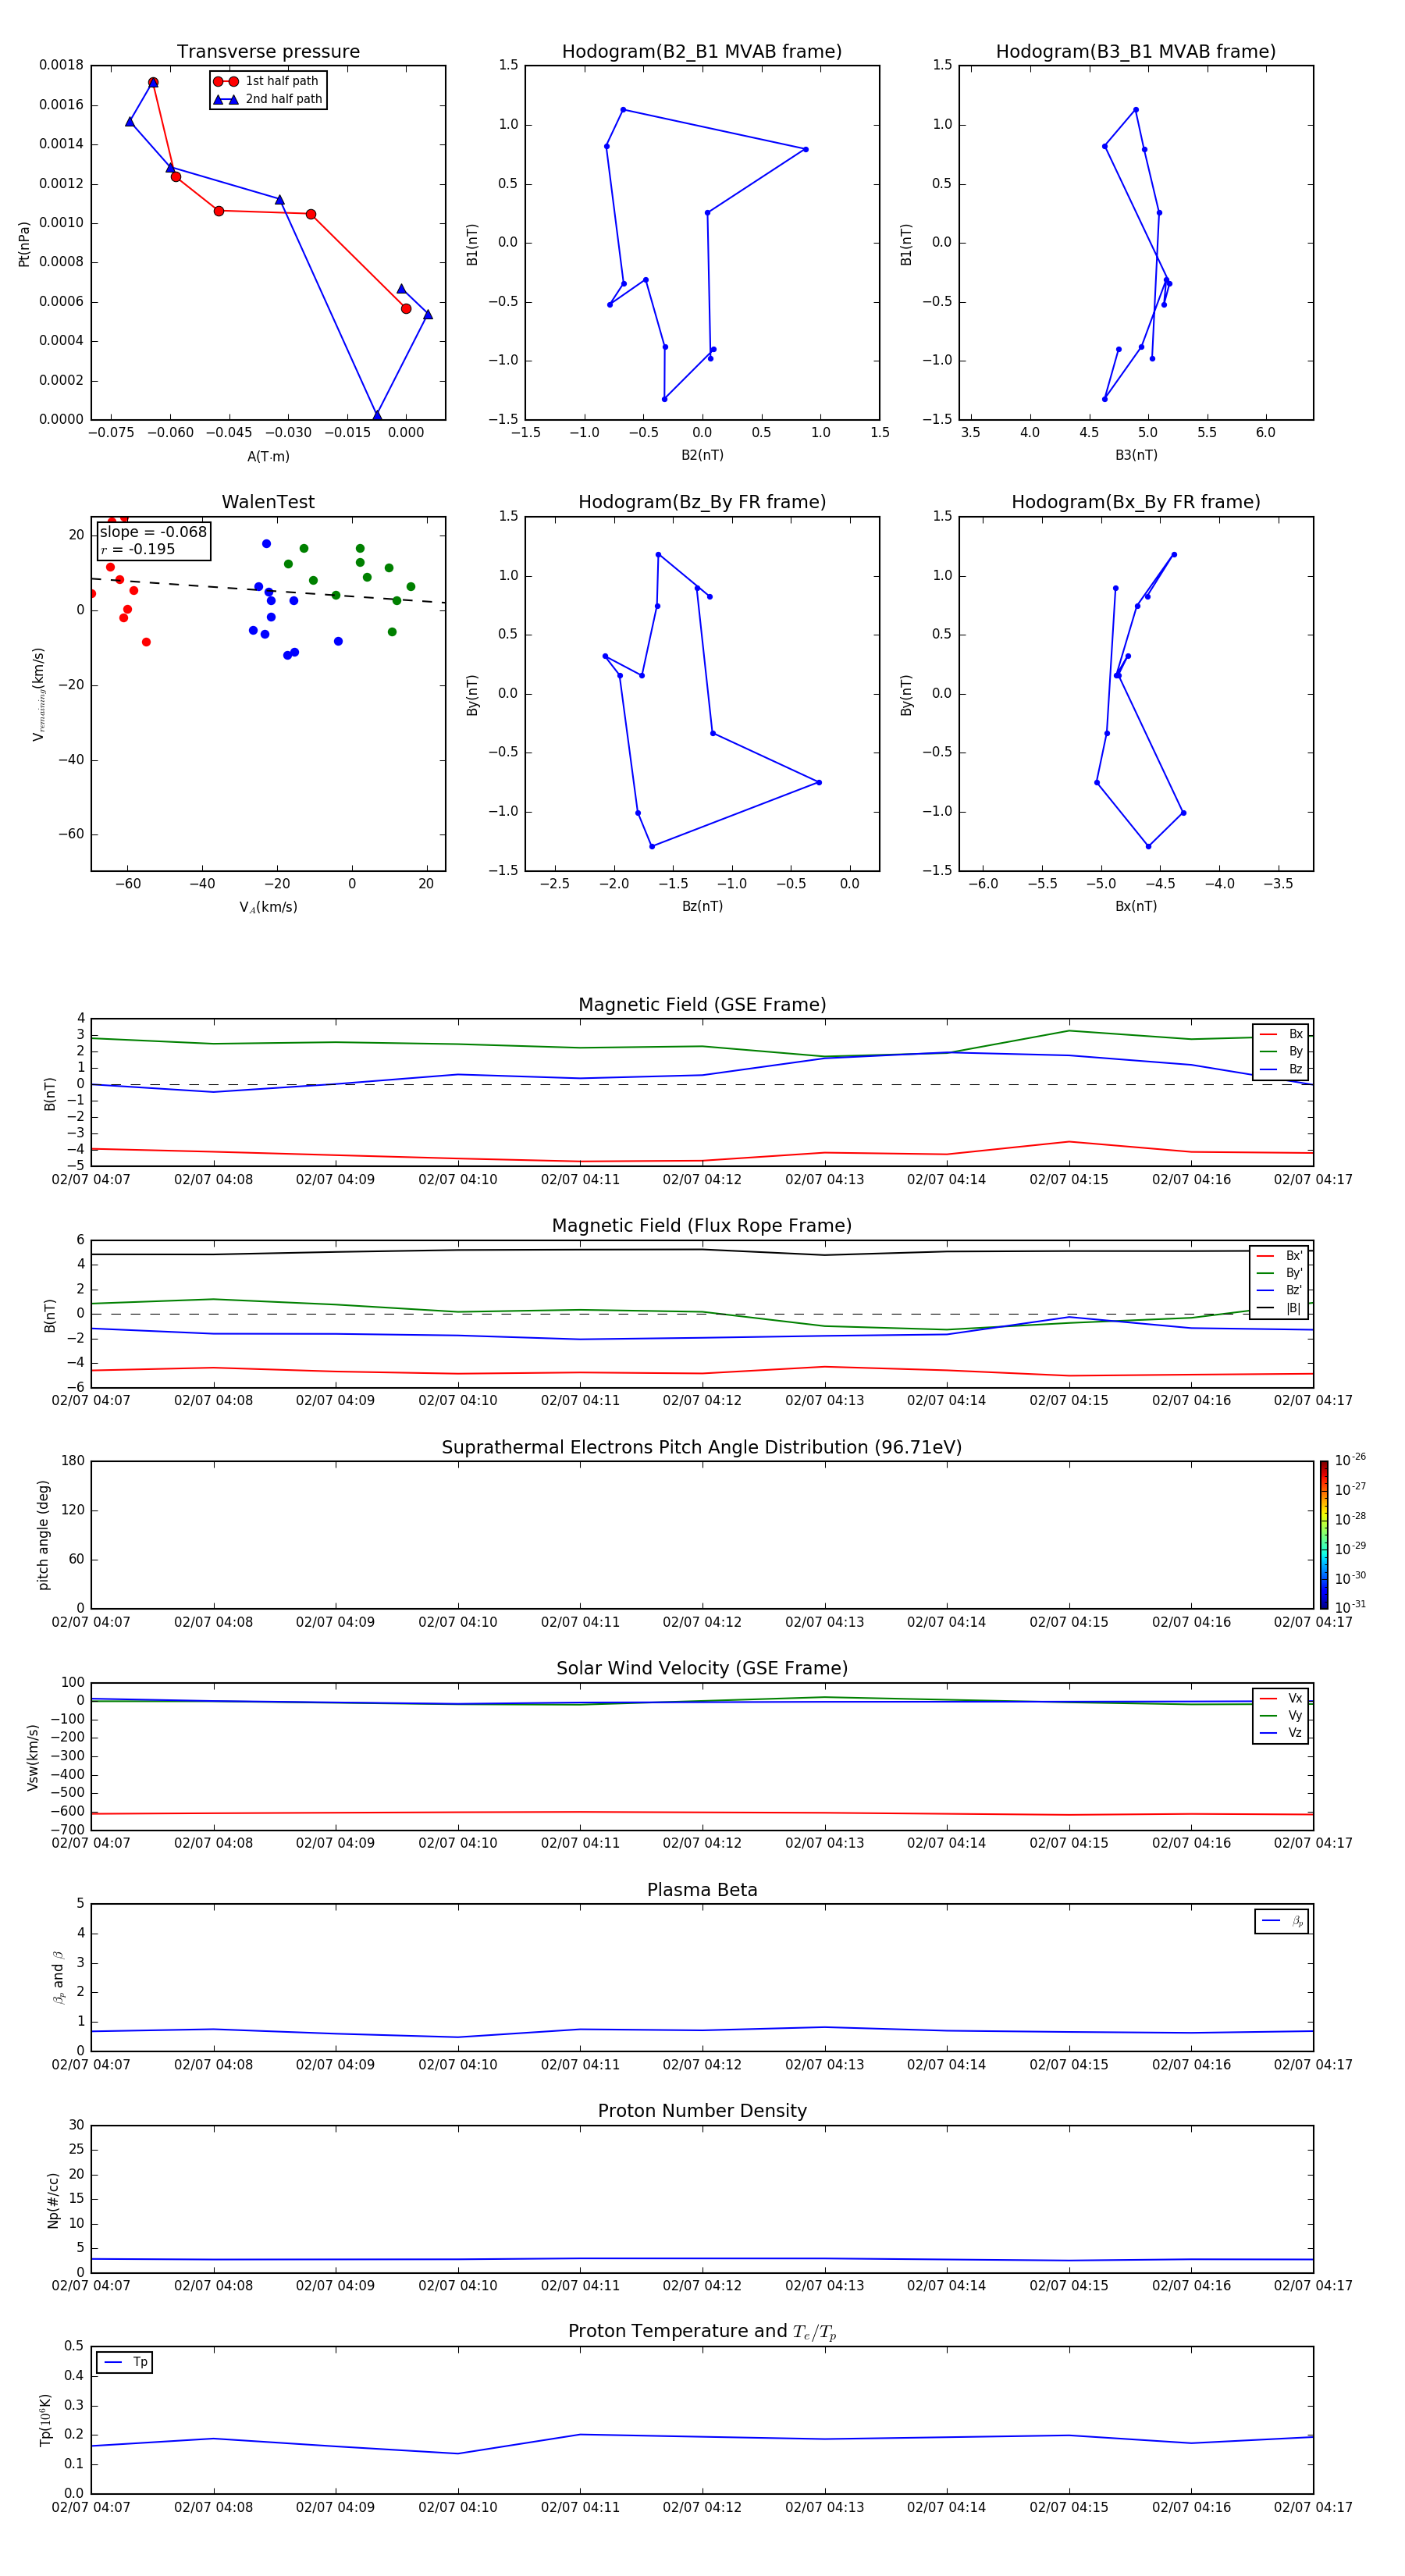Click the "V_A(km/s)" WalenTest x-axis label
1405x2576 pixels.
coord(268,907)
